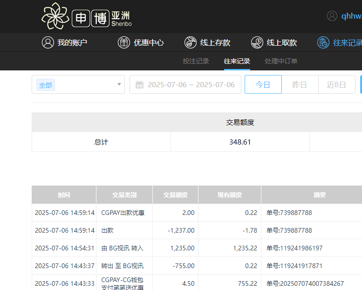Click the 线上存款 deposit icon

pyautogui.click(x=190, y=42)
